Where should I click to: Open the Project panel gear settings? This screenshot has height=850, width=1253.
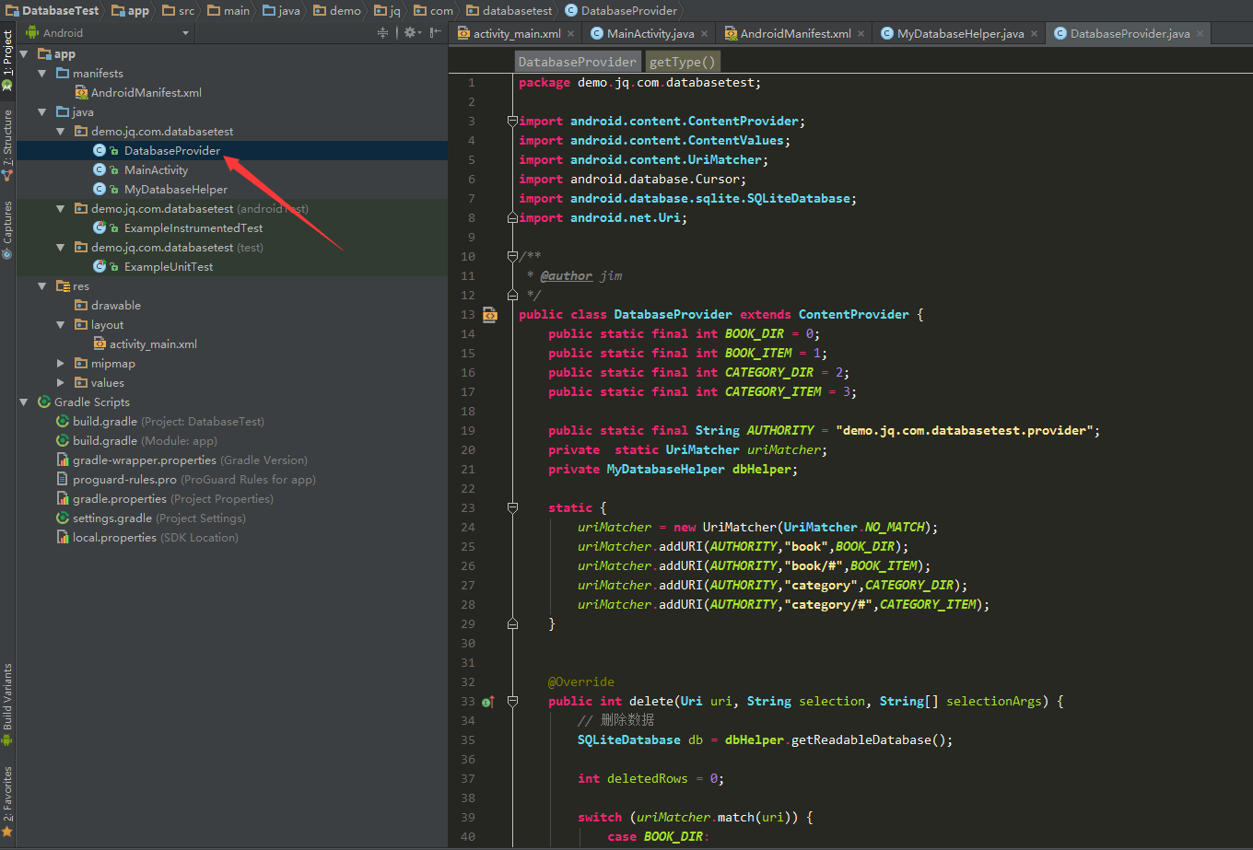click(411, 32)
